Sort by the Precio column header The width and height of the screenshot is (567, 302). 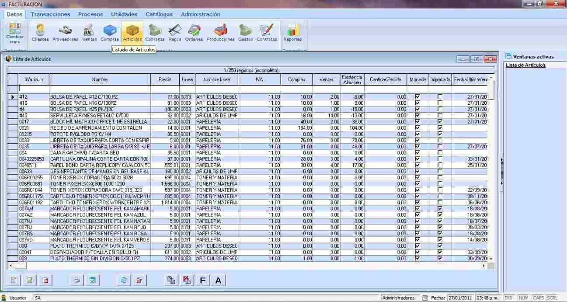coord(164,79)
